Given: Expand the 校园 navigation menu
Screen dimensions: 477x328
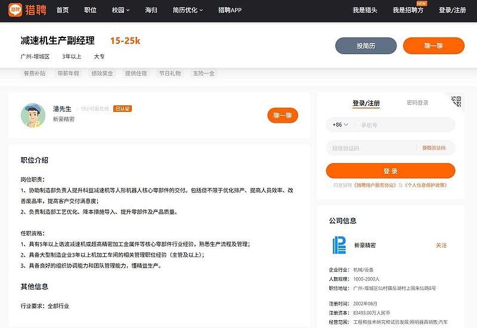Looking at the screenshot, I should (122, 10).
